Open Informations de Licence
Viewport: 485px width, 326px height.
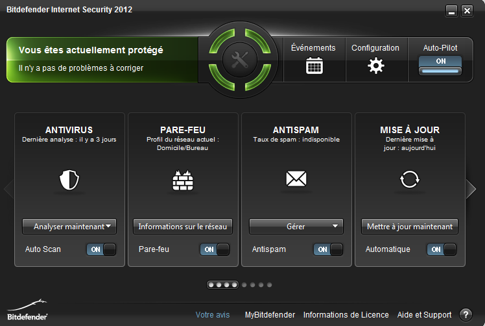point(346,315)
